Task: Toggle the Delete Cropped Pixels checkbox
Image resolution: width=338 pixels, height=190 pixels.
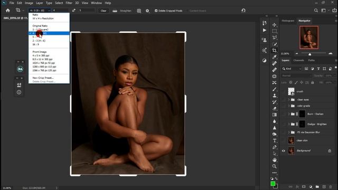Action: (156, 11)
